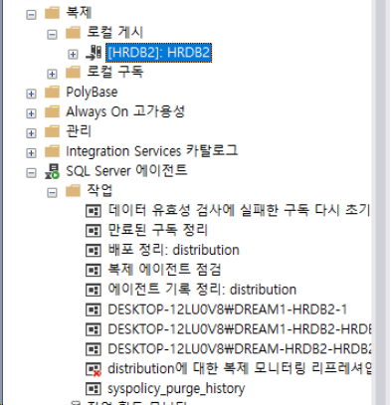Screen dimensions: 391x405
Task: Select job DESKTOP-12LU0V8\DREAM1-HRDB2-1
Action: click(x=227, y=309)
